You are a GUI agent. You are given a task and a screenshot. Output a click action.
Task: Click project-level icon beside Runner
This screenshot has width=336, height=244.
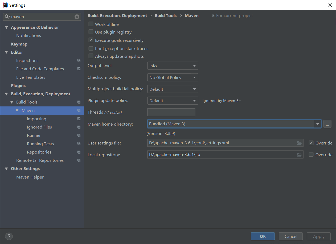coord(79,135)
